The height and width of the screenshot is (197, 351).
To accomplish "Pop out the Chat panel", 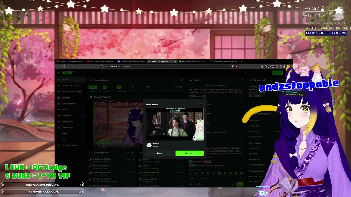I will click(242, 80).
